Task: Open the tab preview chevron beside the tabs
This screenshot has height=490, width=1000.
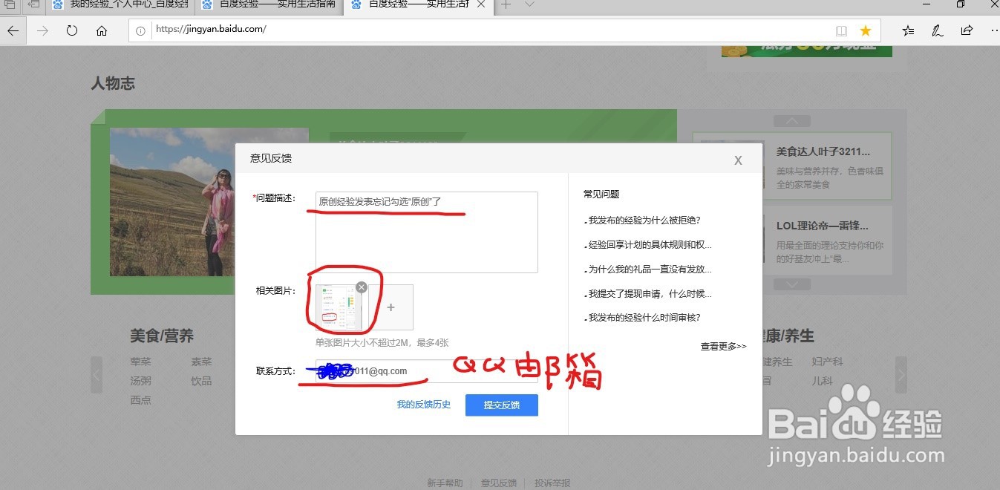Action: tap(529, 5)
